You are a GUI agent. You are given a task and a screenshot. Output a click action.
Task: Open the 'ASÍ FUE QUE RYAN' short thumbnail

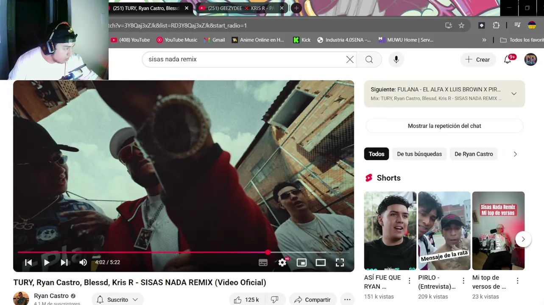click(390, 230)
